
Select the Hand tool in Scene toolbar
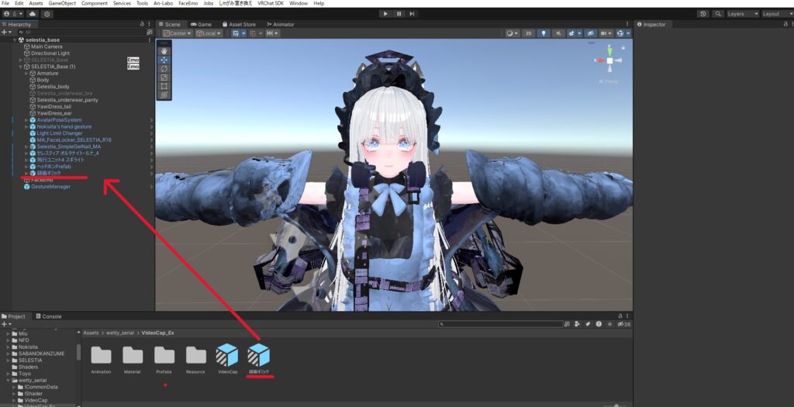(164, 50)
